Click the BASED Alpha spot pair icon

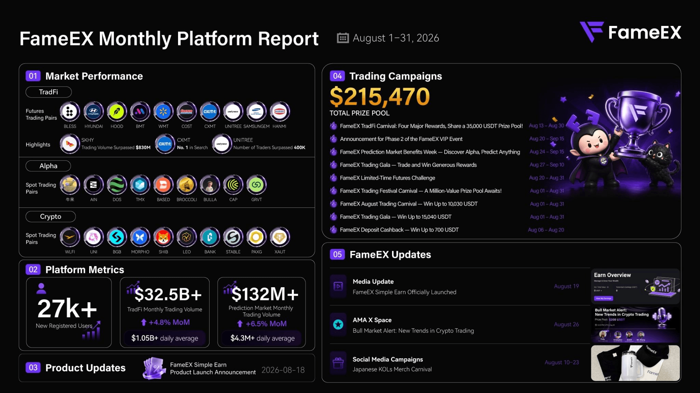tap(163, 185)
